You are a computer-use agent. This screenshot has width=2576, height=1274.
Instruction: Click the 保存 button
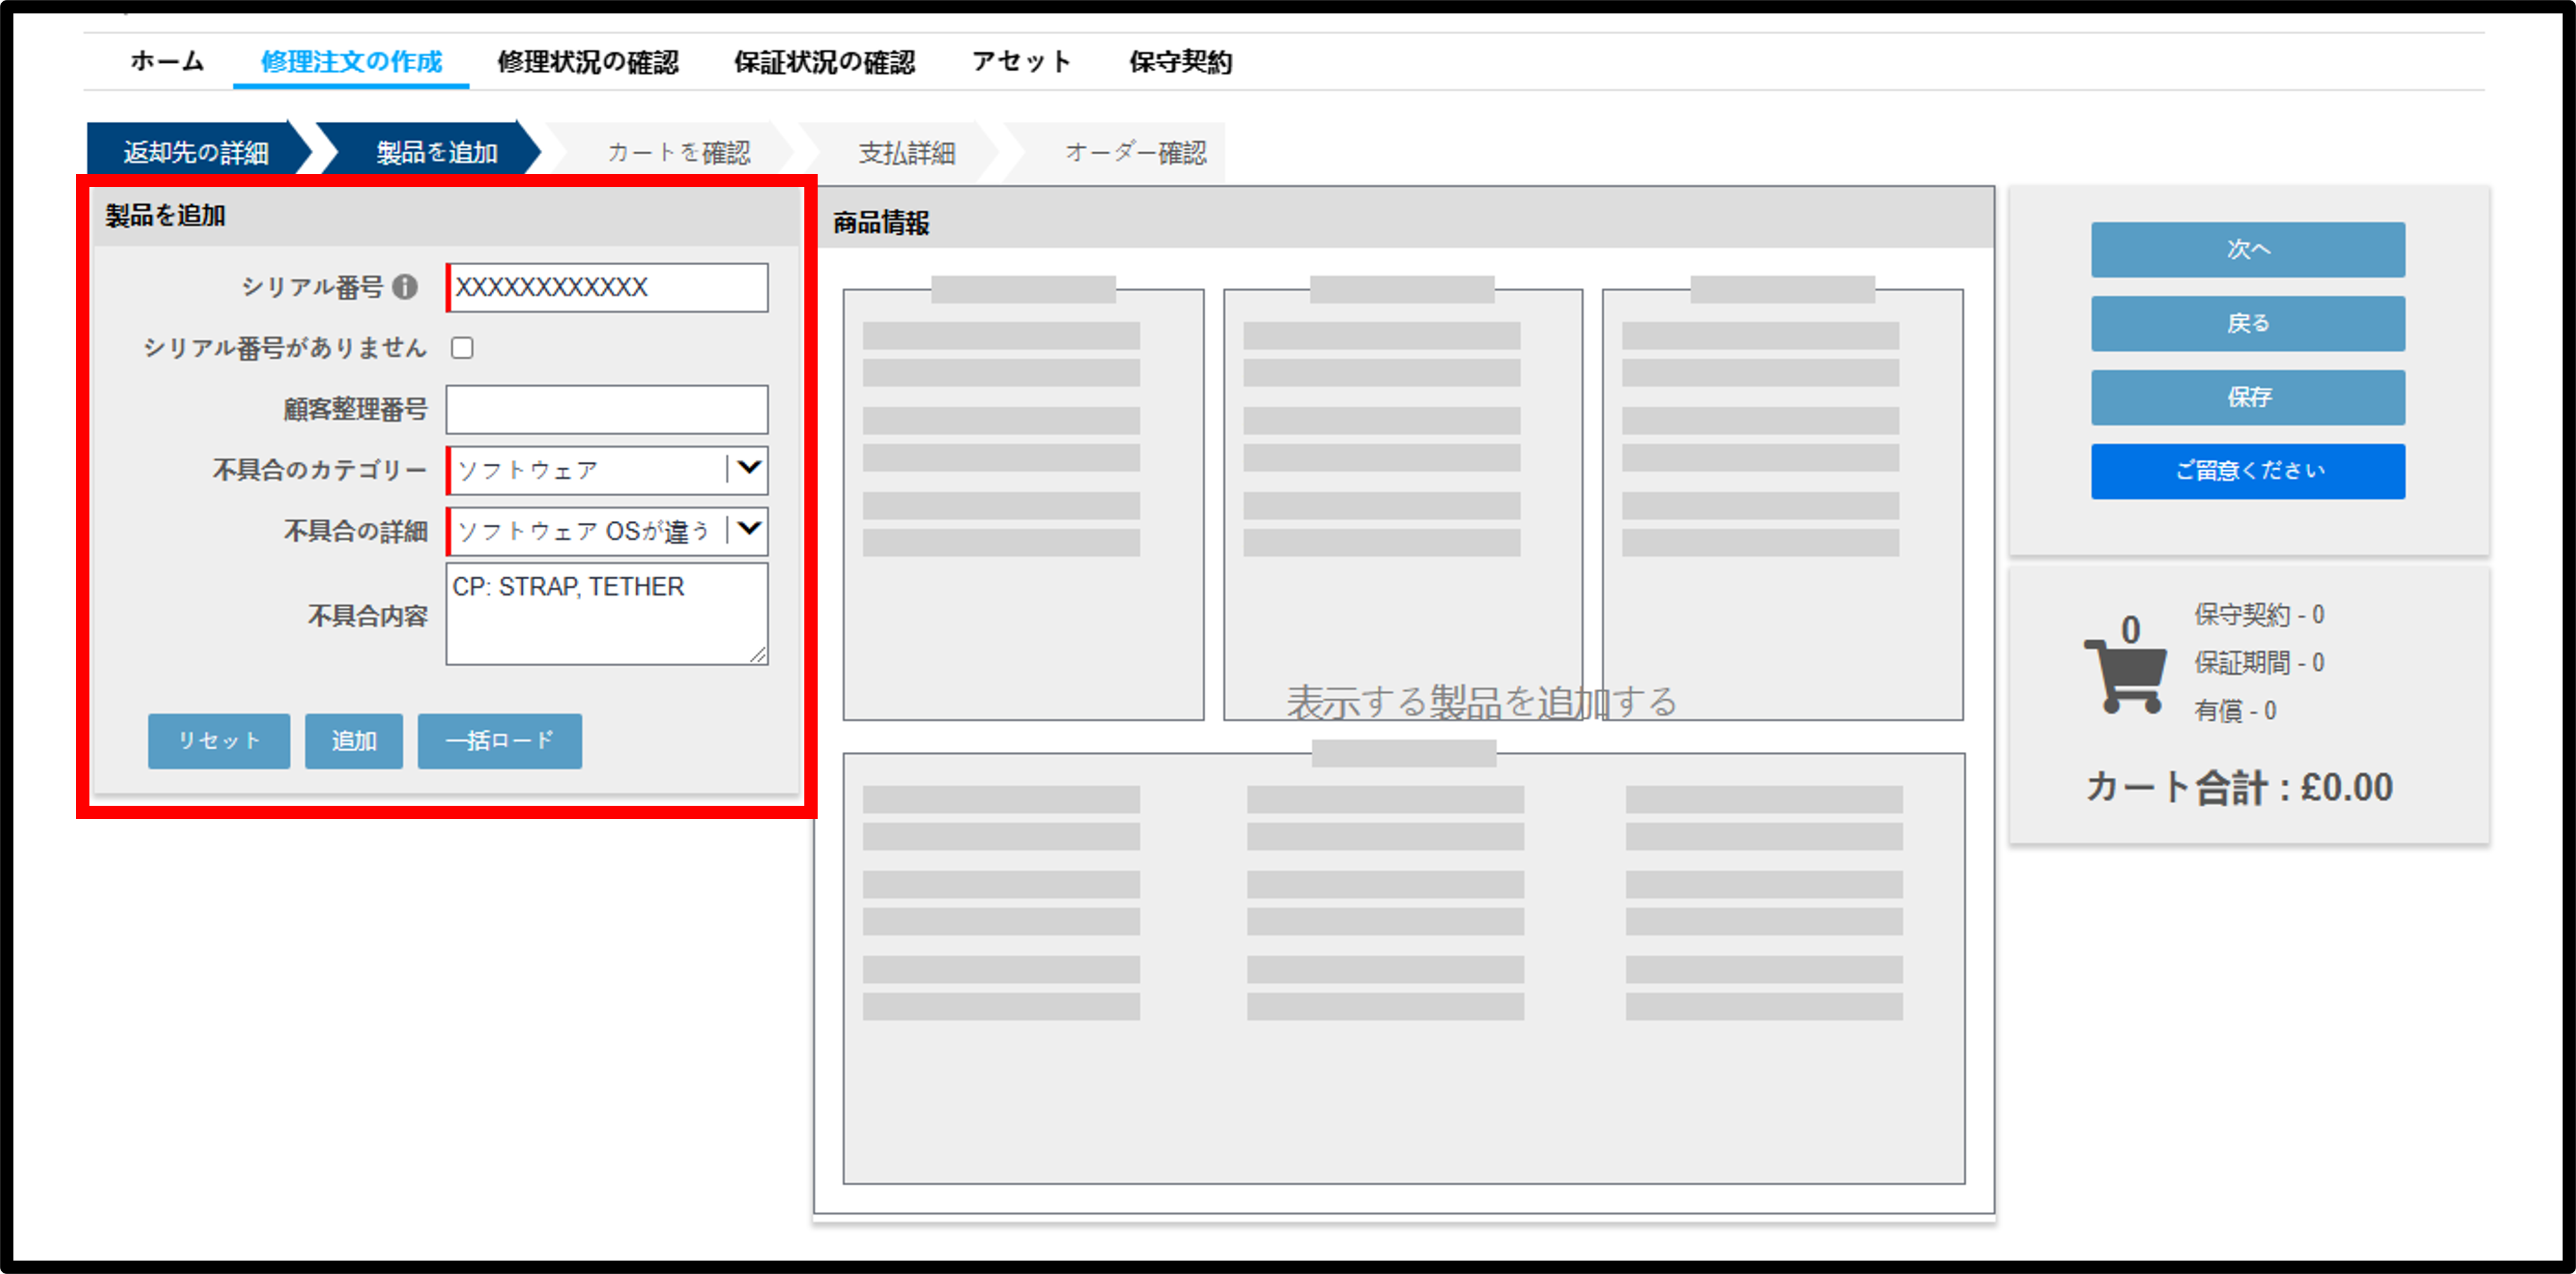2248,397
